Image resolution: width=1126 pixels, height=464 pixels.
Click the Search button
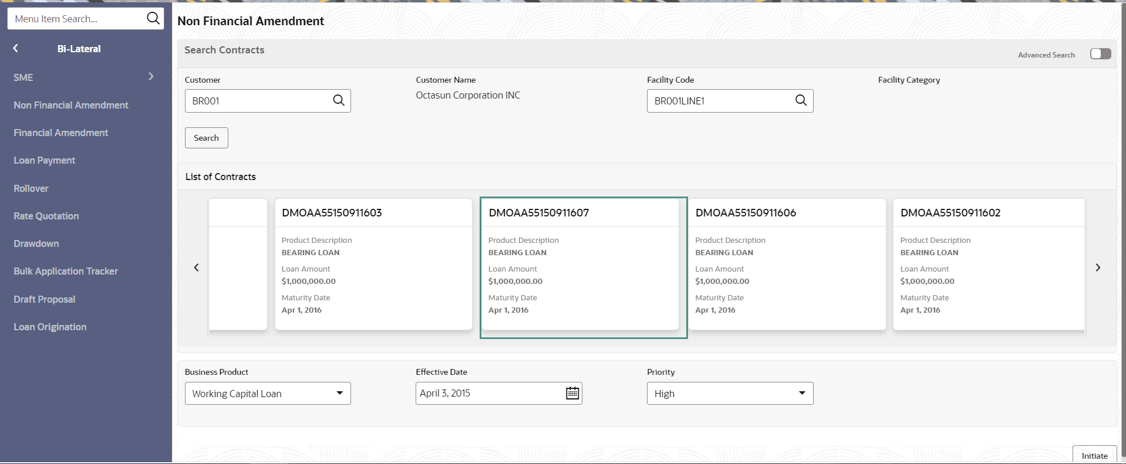point(207,138)
